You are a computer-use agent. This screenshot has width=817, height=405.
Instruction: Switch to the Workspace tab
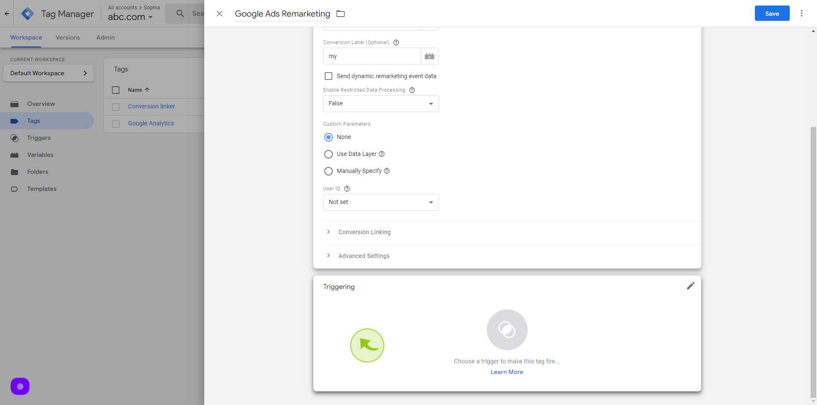pyautogui.click(x=26, y=37)
